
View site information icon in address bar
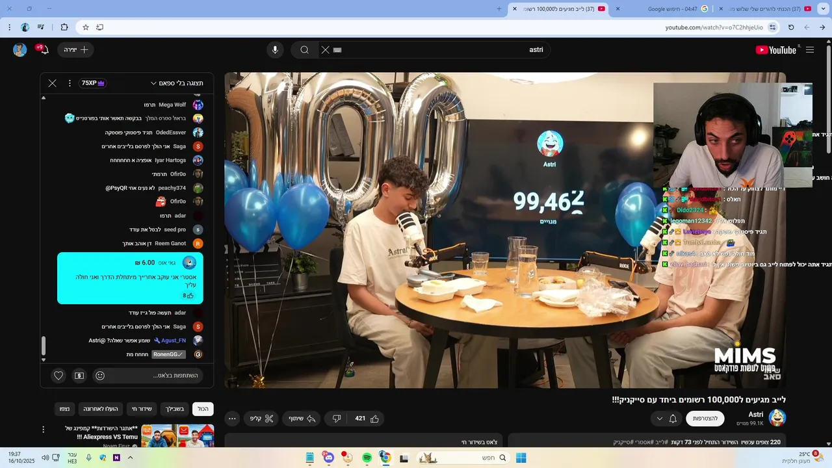point(772,27)
